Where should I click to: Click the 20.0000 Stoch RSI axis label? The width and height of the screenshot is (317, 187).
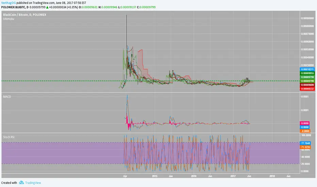click(x=305, y=164)
